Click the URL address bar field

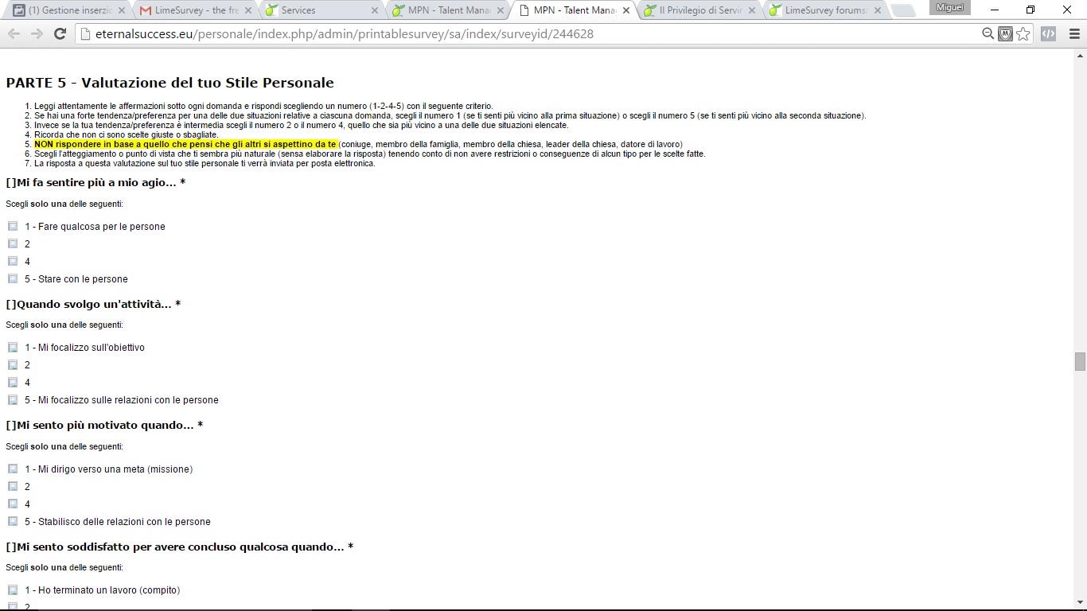coord(525,34)
